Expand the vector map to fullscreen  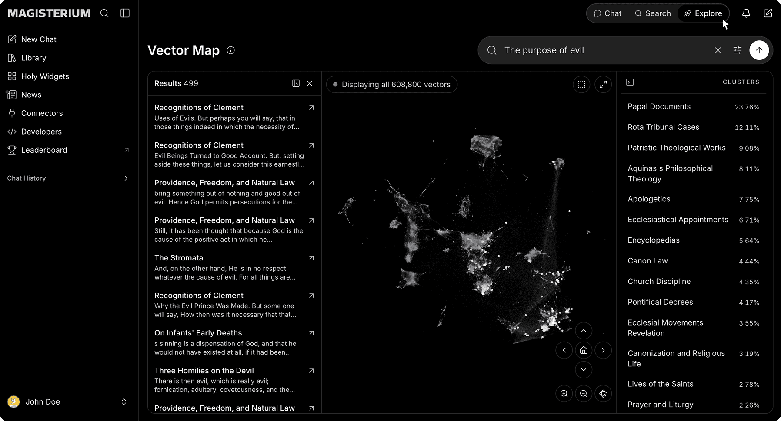[603, 85]
